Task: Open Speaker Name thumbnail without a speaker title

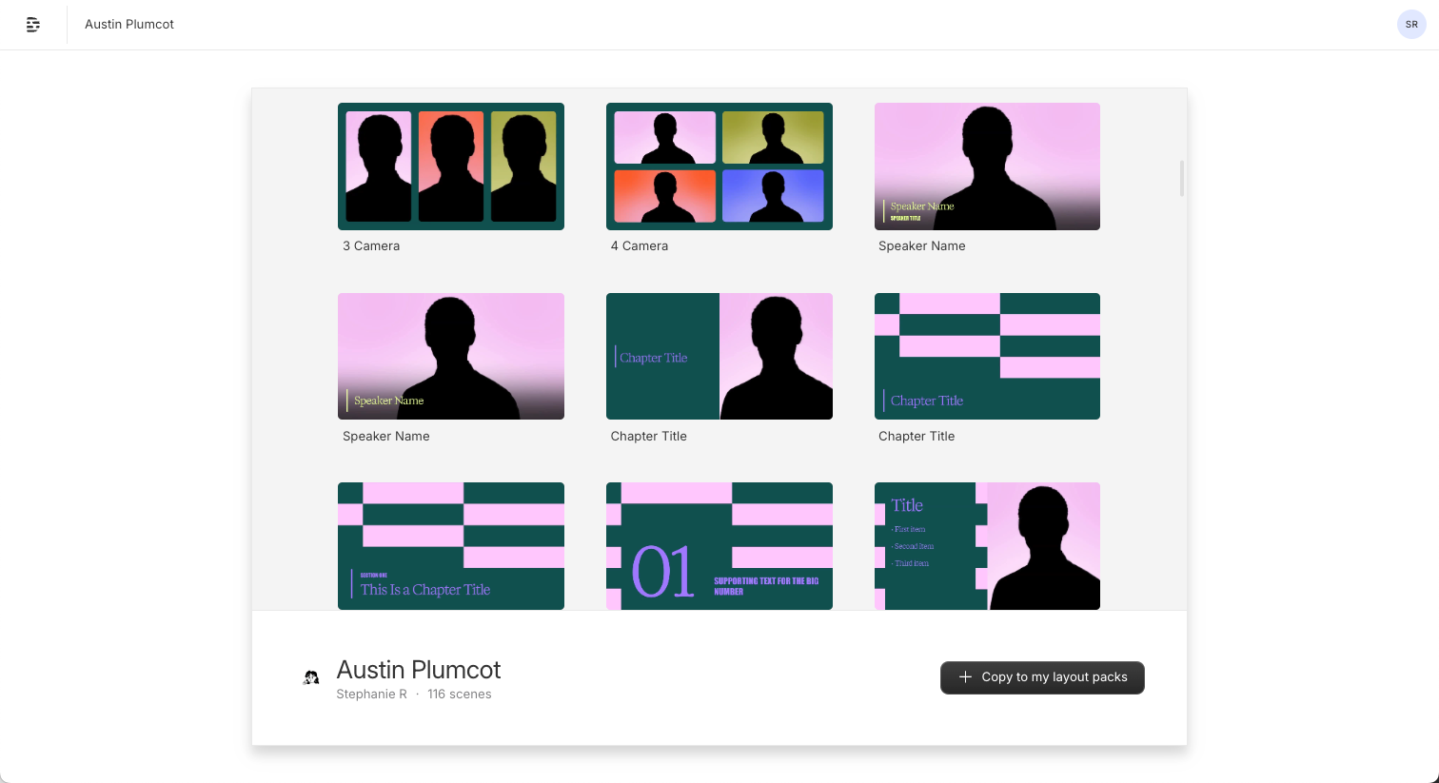Action: (x=450, y=356)
